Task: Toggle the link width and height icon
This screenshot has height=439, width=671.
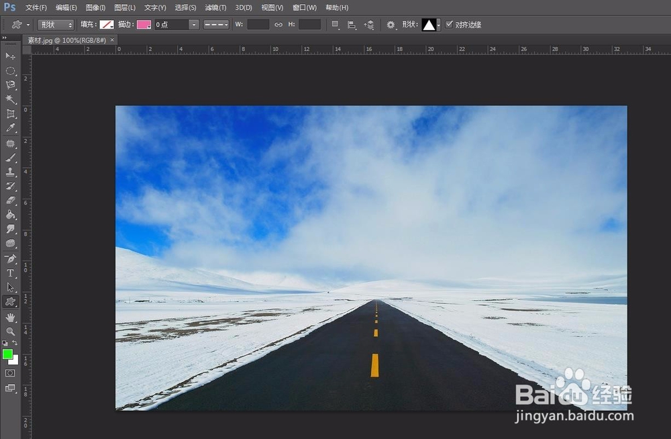Action: tap(278, 25)
